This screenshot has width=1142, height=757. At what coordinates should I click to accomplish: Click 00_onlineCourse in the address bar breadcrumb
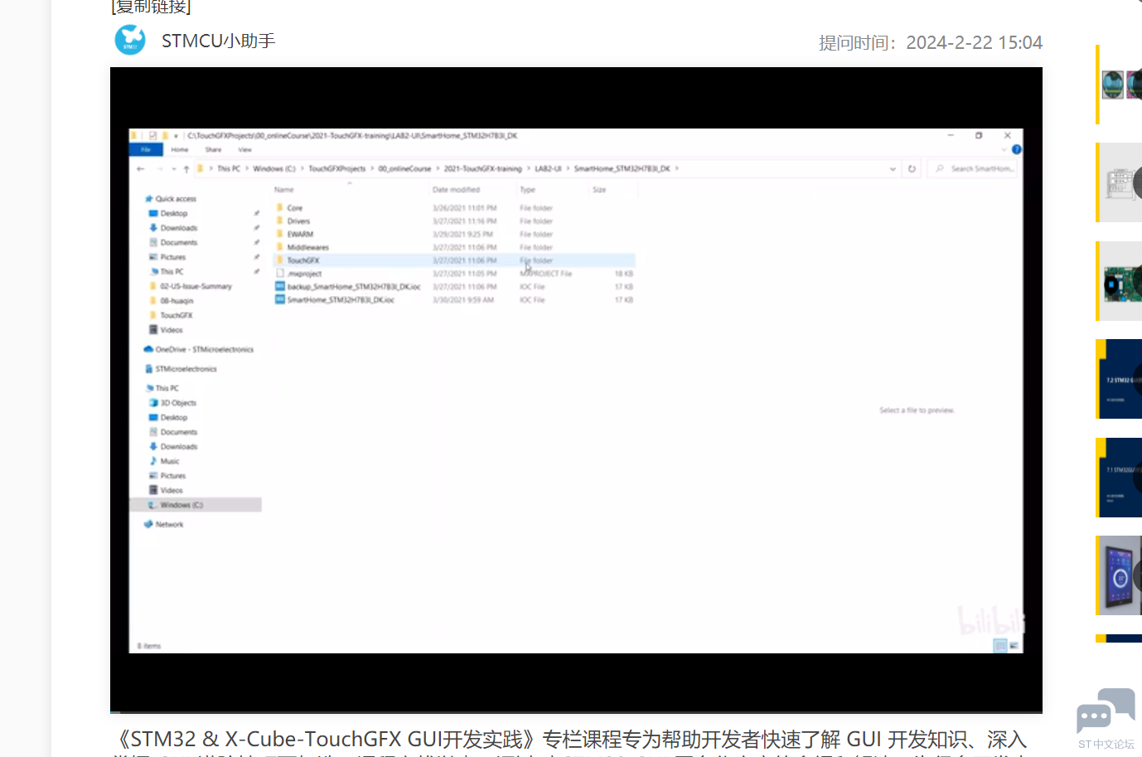point(405,169)
